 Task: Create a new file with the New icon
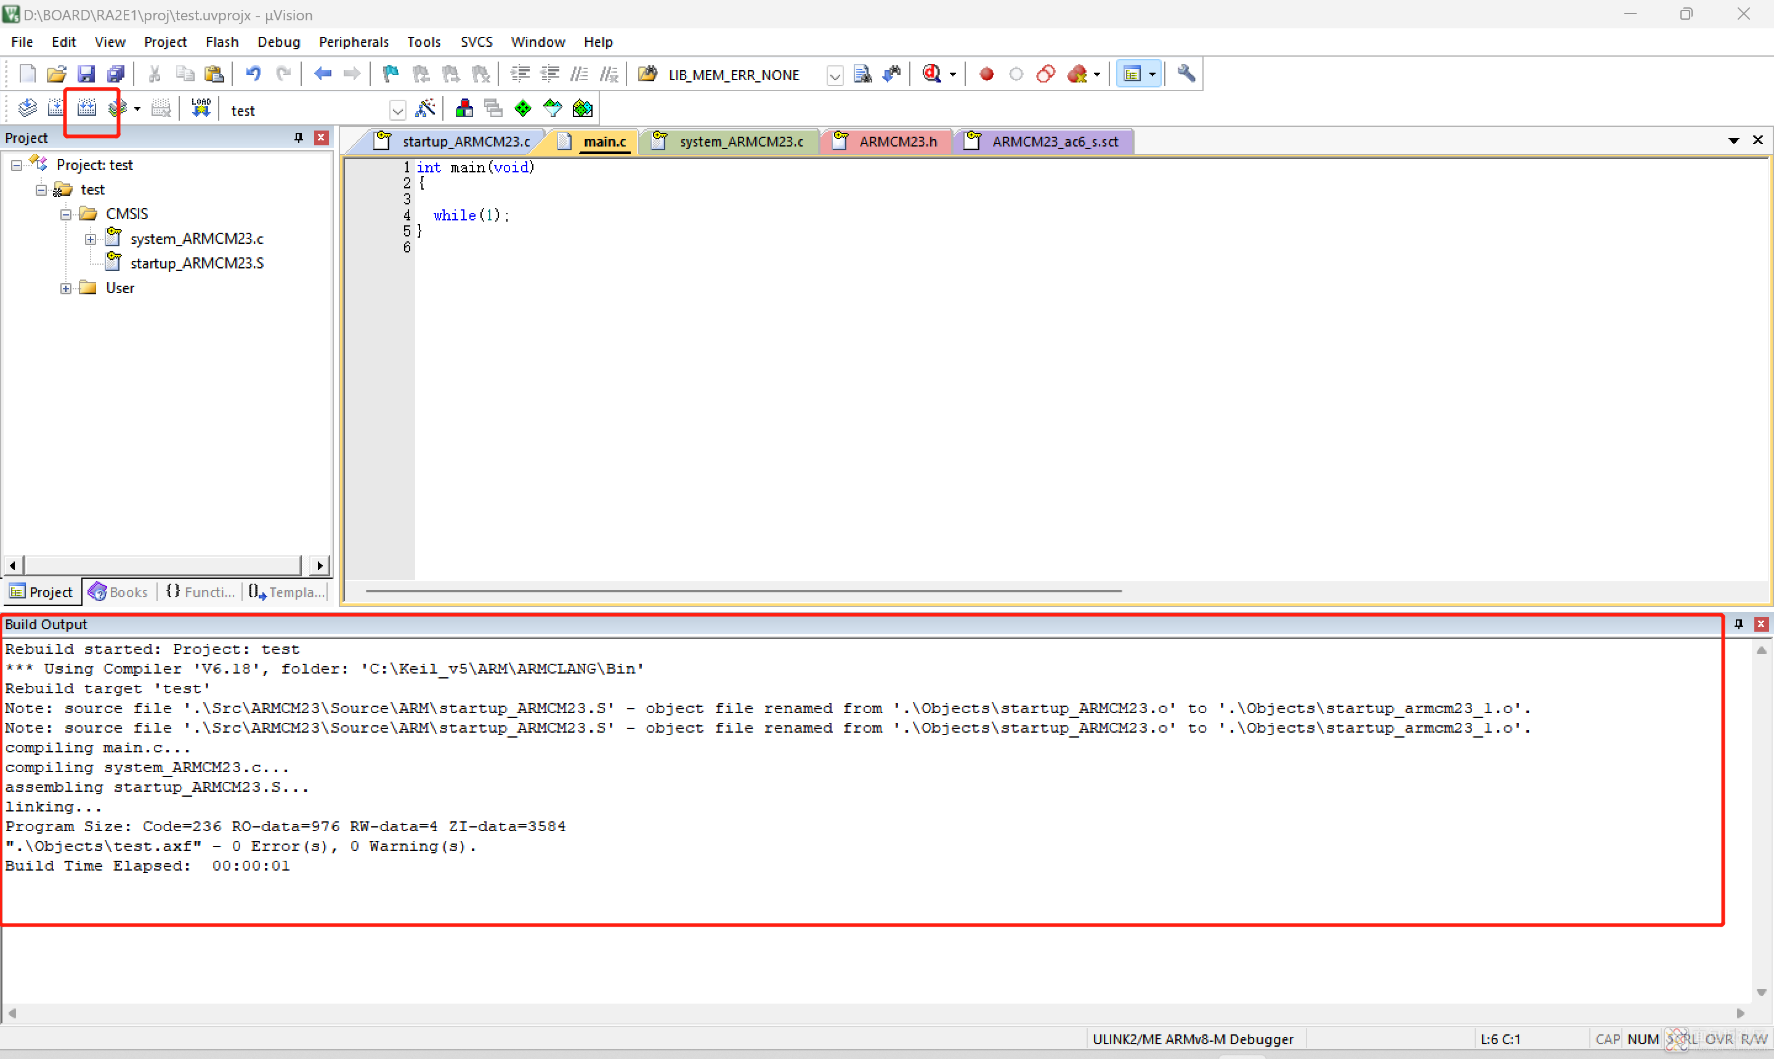(x=27, y=74)
